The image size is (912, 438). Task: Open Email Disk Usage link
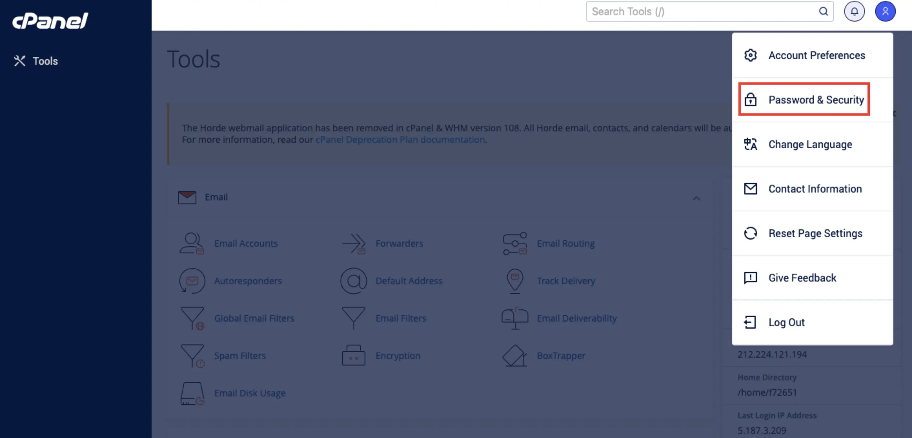click(x=249, y=393)
